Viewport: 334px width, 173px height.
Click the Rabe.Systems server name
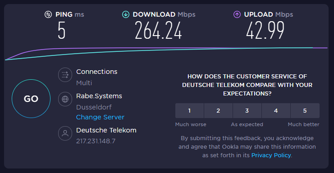tap(99, 96)
